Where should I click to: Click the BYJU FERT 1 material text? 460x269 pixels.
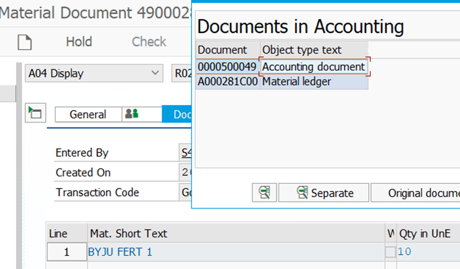tap(120, 251)
